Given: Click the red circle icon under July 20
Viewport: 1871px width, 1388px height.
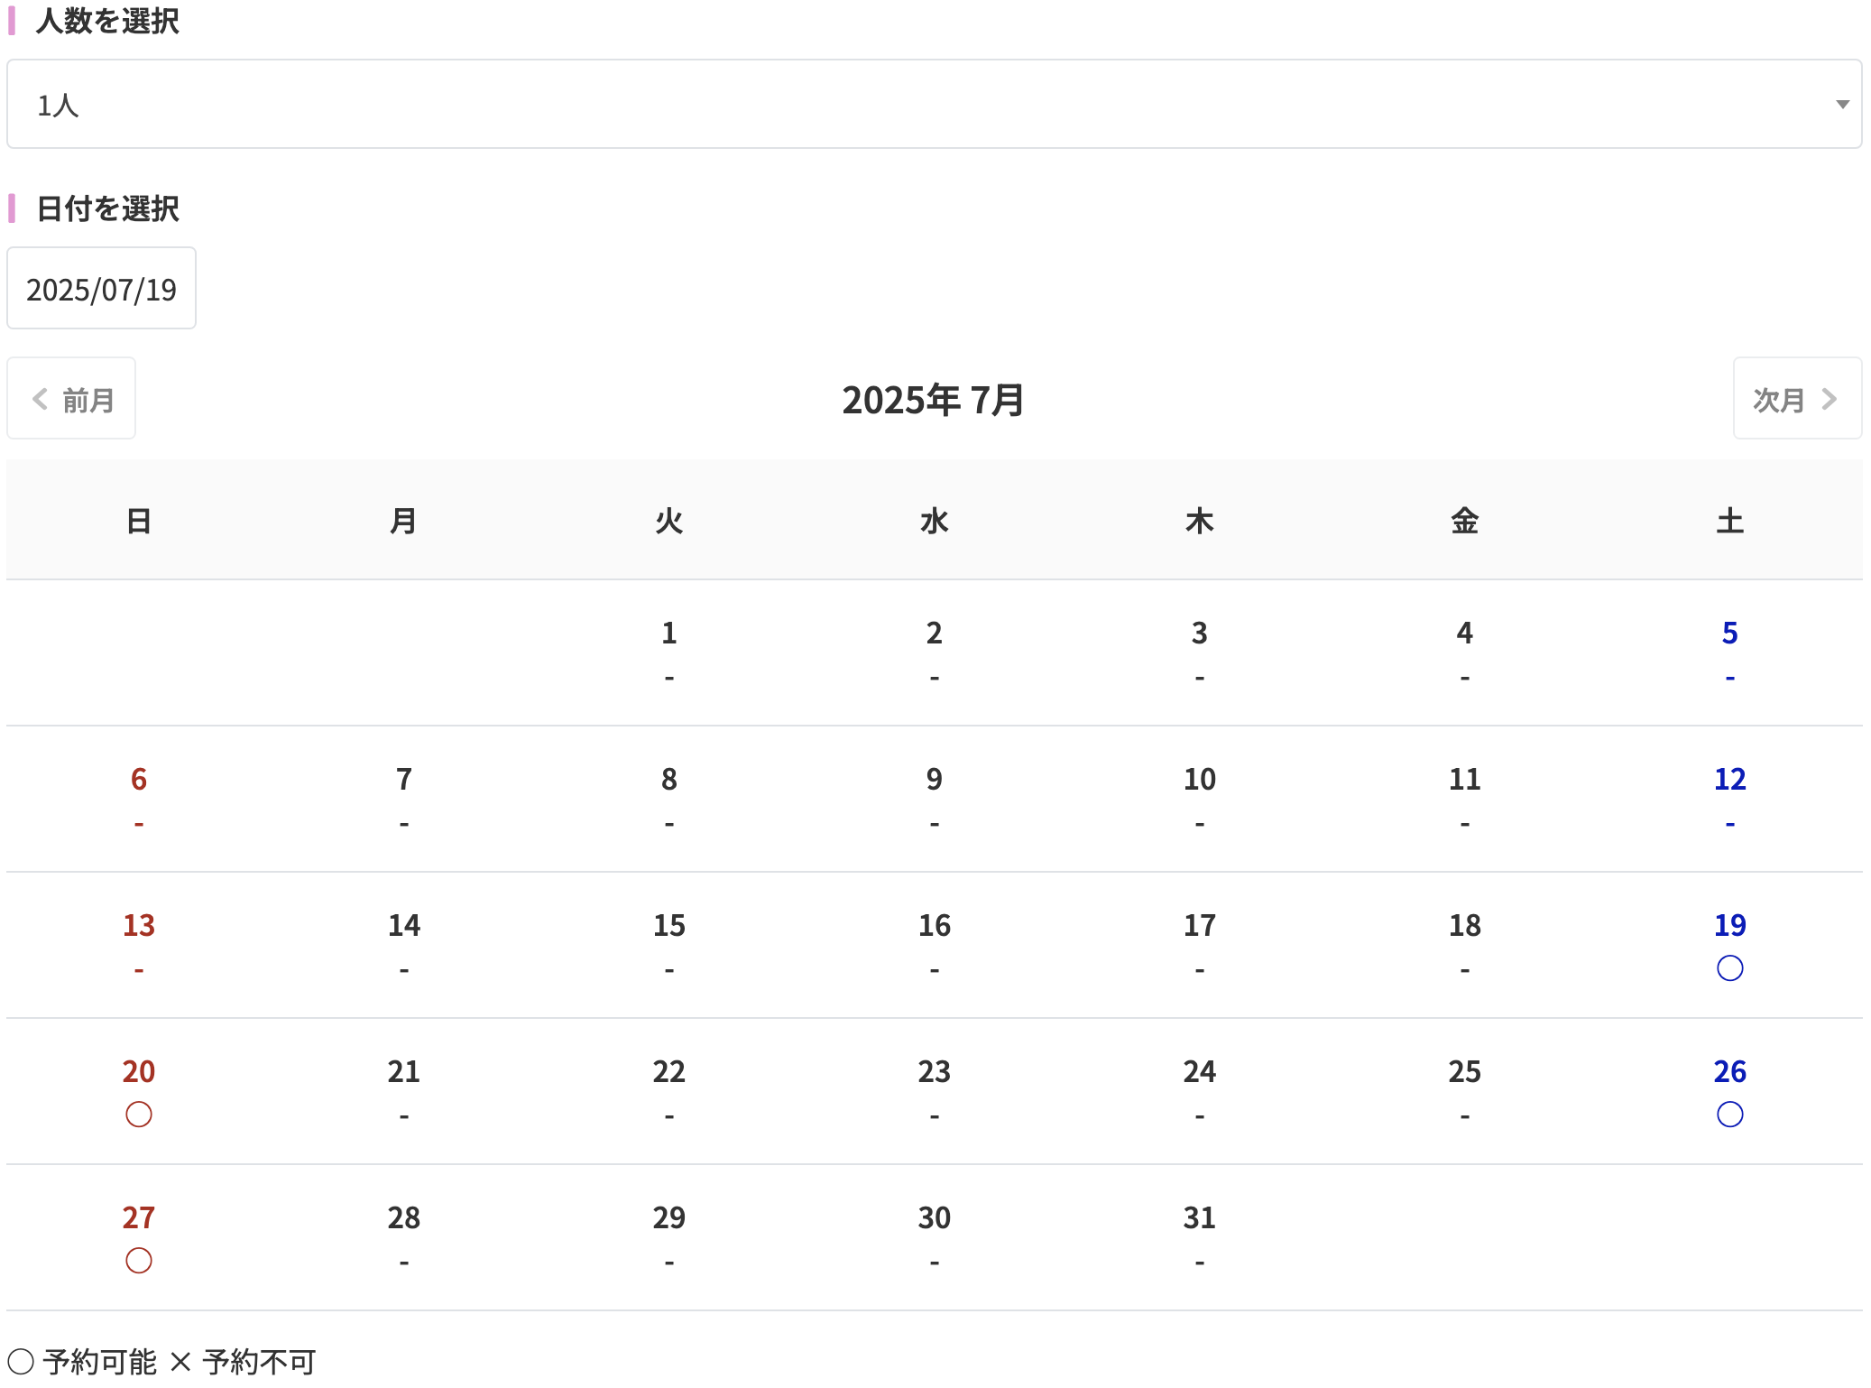Looking at the screenshot, I should 139,1115.
